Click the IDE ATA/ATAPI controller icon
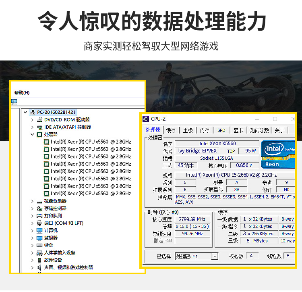 click(x=40, y=127)
